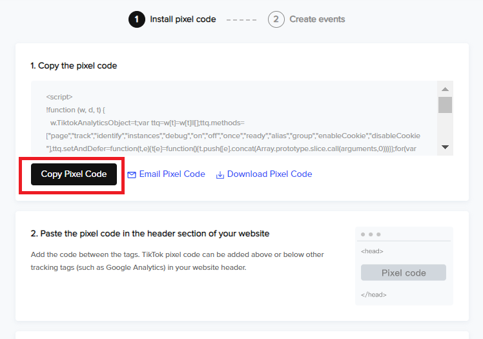Click the Copy Pixel Code button
The image size is (483, 339).
pos(74,174)
